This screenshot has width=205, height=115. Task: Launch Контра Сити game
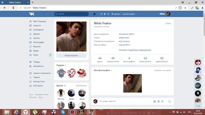pyautogui.click(x=39, y=81)
